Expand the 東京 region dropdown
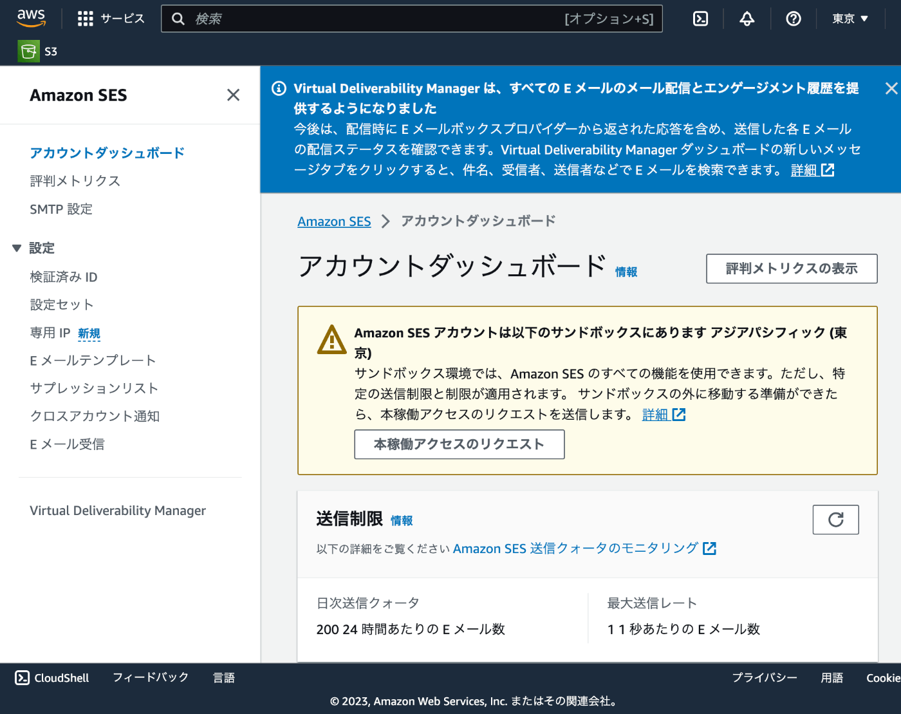901x714 pixels. tap(850, 19)
